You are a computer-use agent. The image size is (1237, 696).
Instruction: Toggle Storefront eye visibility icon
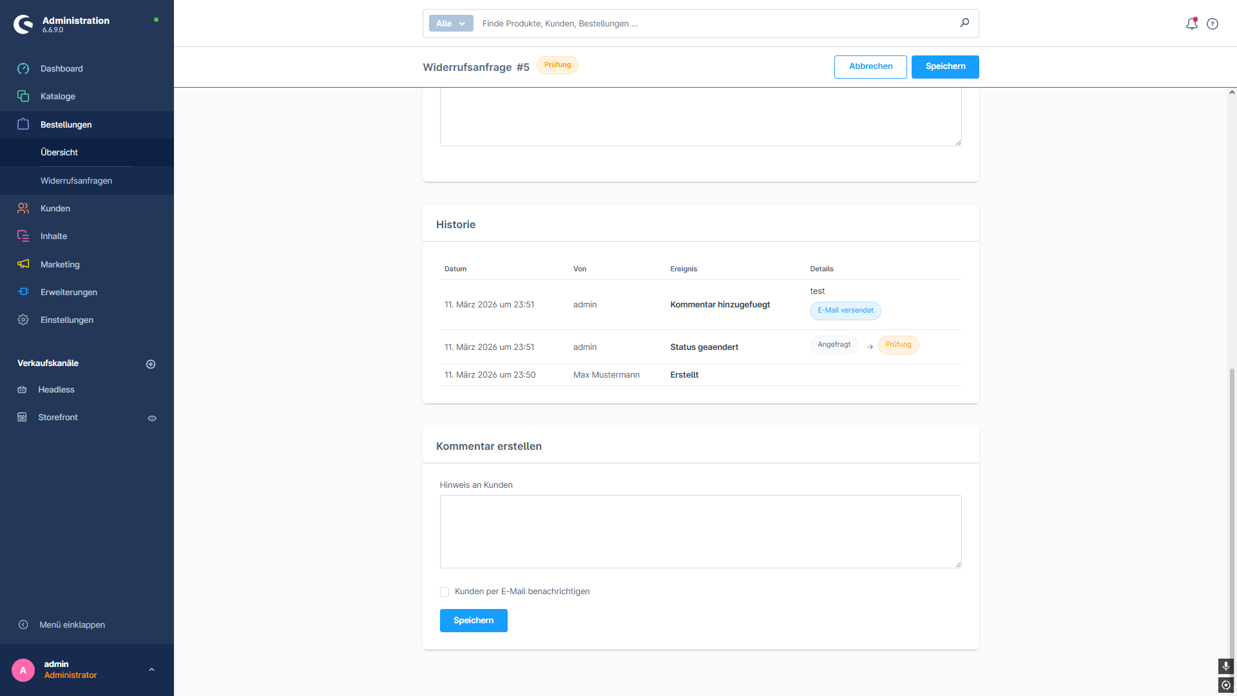[x=152, y=418]
